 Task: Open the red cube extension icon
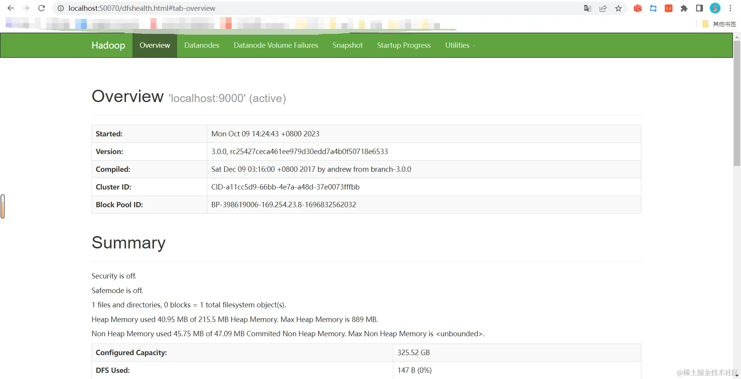click(x=638, y=8)
